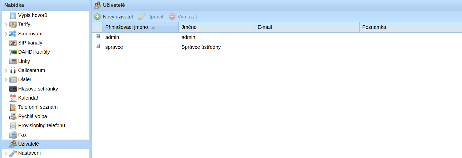The height and width of the screenshot is (158, 462).
Task: Expand the Tarify tree node
Action: (x=6, y=25)
